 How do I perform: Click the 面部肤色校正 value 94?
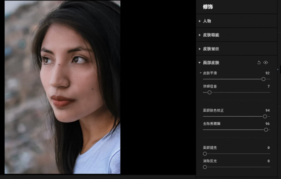(x=267, y=111)
